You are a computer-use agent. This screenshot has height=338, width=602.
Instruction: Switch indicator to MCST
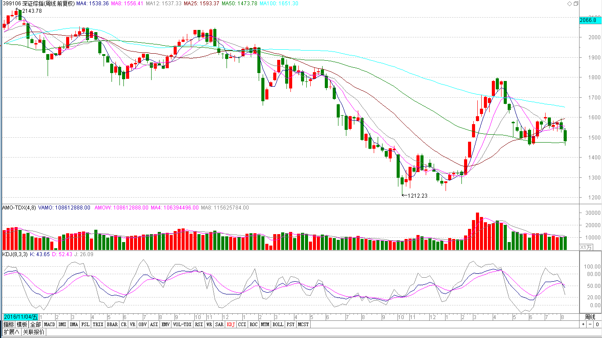[x=303, y=324]
